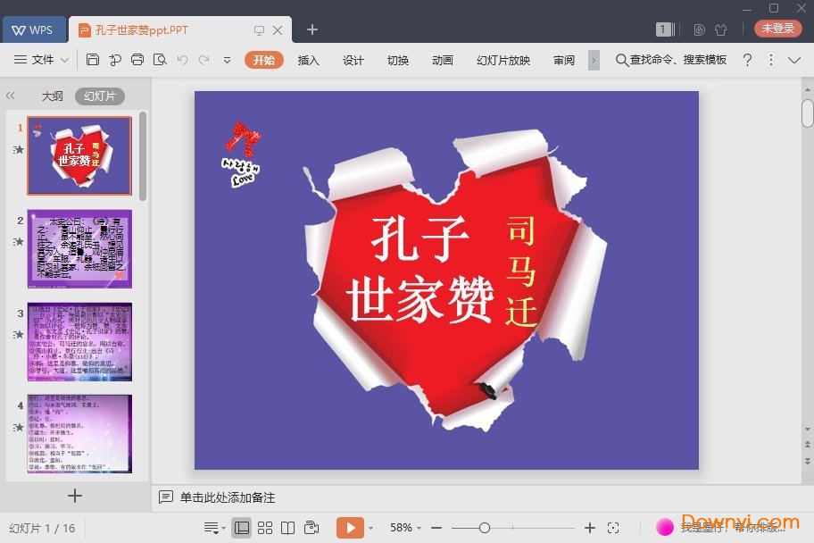Click the reading view icon on status bar
814x543 pixels.
point(287,527)
